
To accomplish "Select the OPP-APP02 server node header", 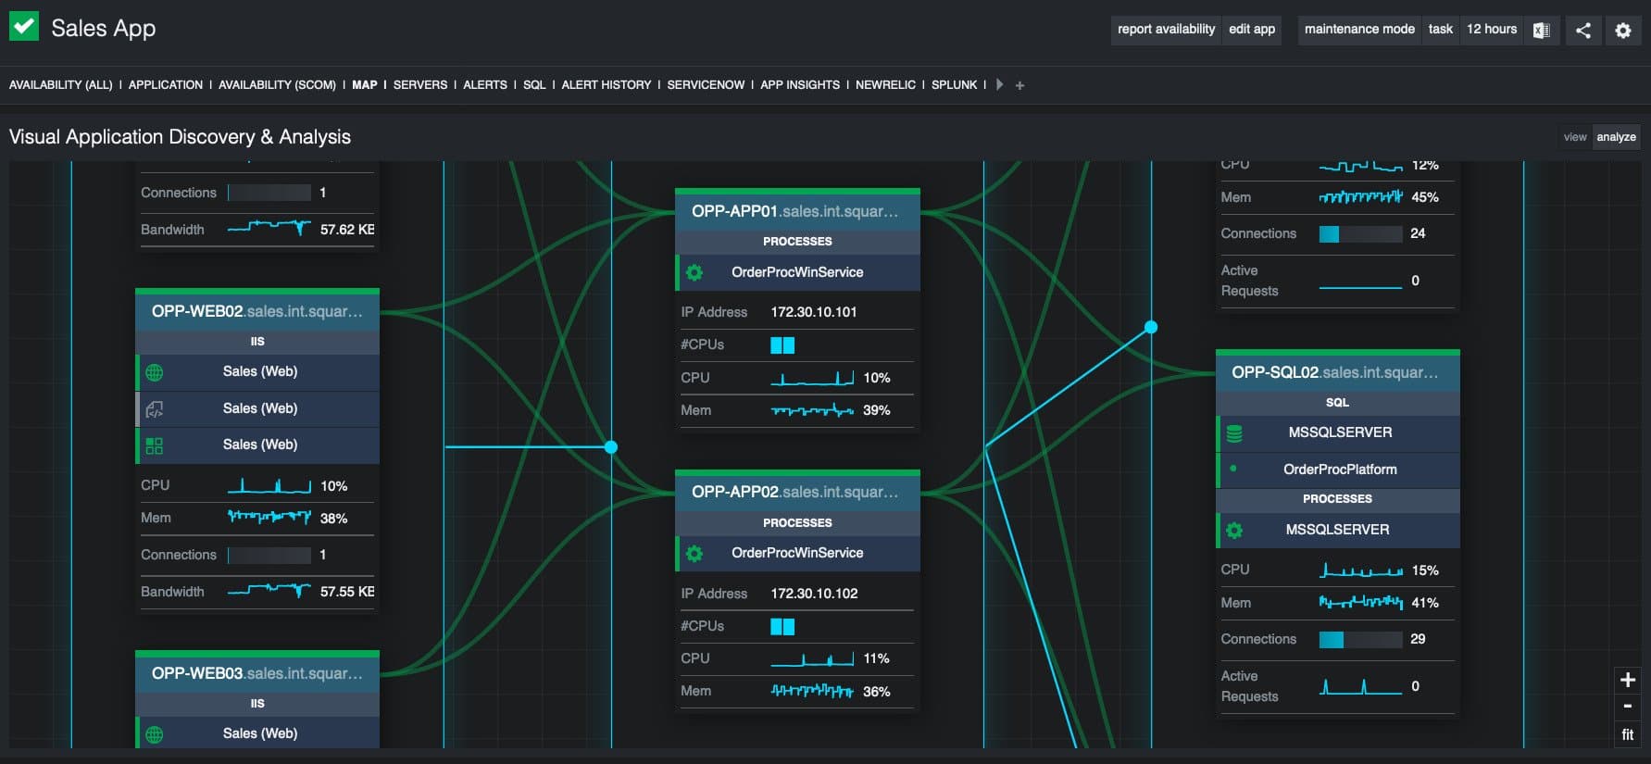I will click(797, 493).
